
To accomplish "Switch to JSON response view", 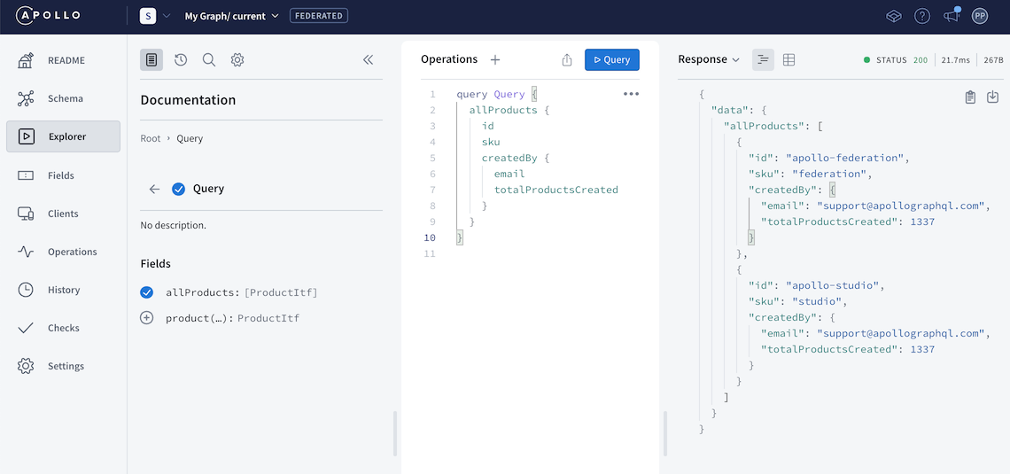I will point(764,60).
